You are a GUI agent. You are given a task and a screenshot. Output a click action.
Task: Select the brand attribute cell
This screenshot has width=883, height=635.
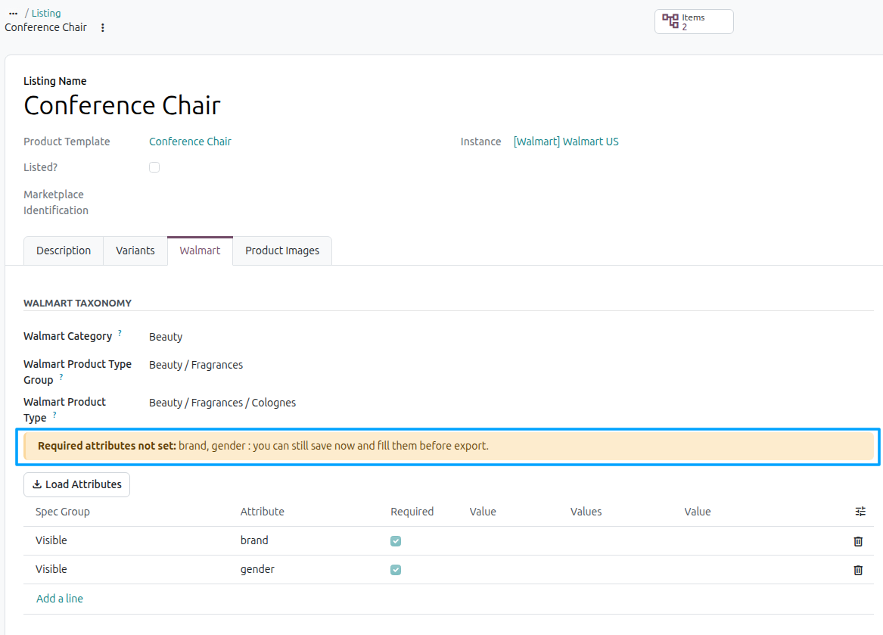pyautogui.click(x=254, y=540)
